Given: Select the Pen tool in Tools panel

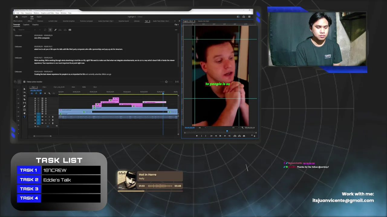Looking at the screenshot, I should coord(24,106).
